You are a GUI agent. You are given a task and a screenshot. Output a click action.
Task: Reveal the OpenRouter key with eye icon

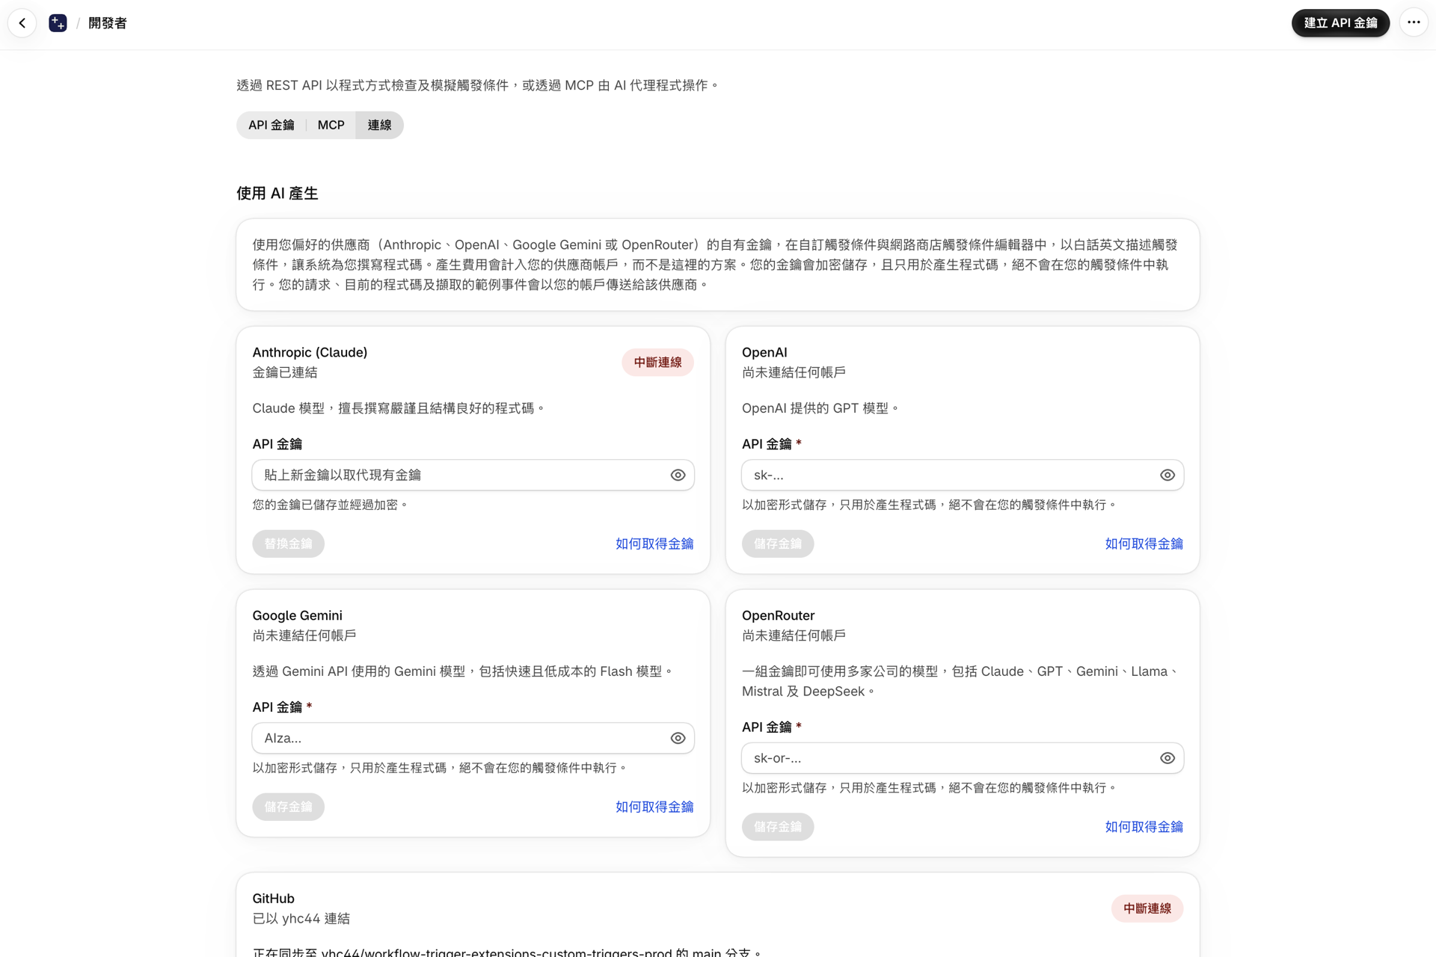pyautogui.click(x=1167, y=758)
